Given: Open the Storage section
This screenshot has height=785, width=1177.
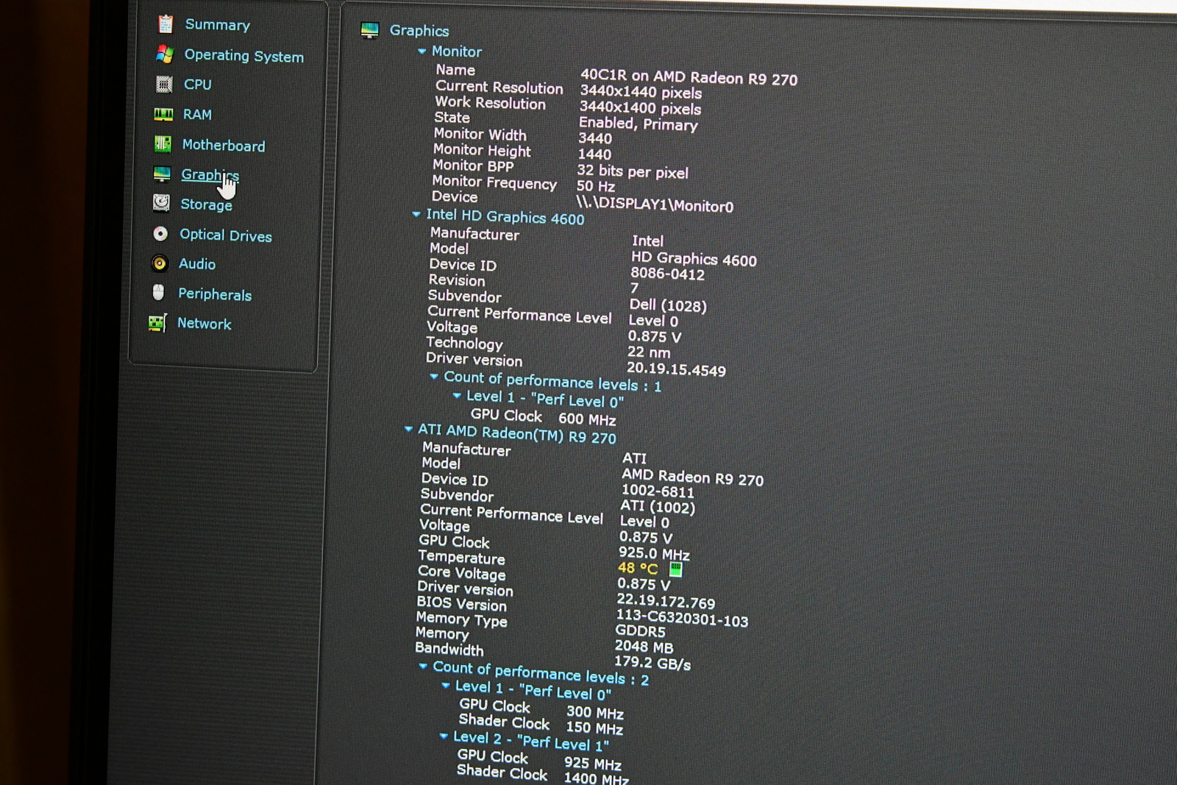Looking at the screenshot, I should coord(207,205).
